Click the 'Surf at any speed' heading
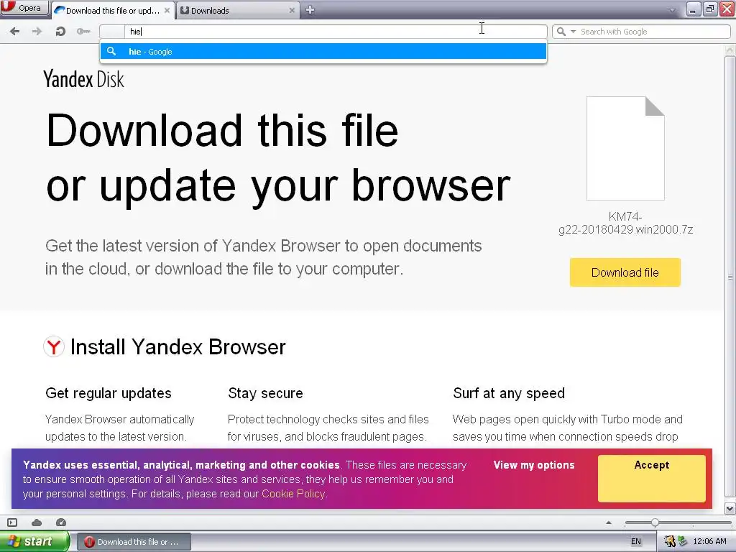This screenshot has height=552, width=736. tap(509, 393)
